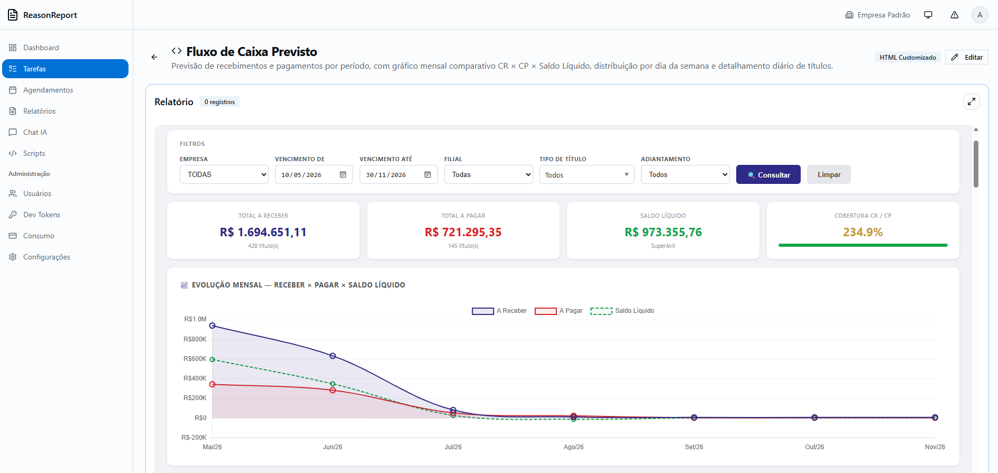Open the Usuários people icon
The height and width of the screenshot is (473, 998).
[x=13, y=193]
